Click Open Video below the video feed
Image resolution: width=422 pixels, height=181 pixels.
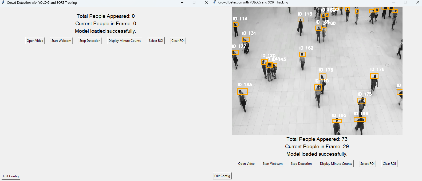click(246, 164)
